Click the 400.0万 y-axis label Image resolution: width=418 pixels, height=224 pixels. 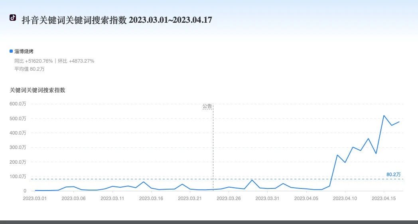click(x=18, y=133)
